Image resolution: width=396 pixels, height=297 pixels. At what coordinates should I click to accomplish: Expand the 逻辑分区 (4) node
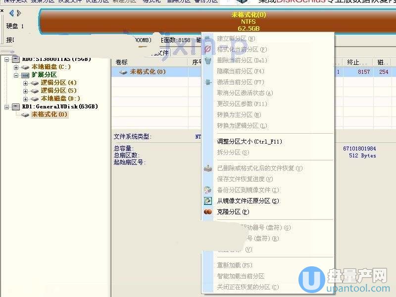coord(25,83)
